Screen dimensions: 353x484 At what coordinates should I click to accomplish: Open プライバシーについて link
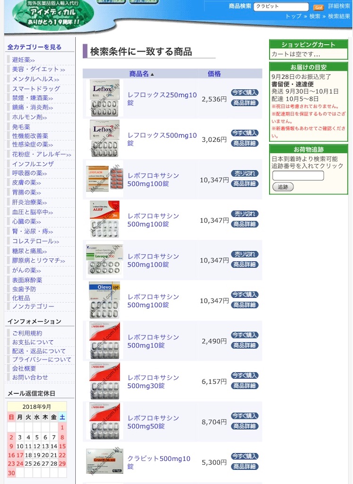[x=42, y=360]
